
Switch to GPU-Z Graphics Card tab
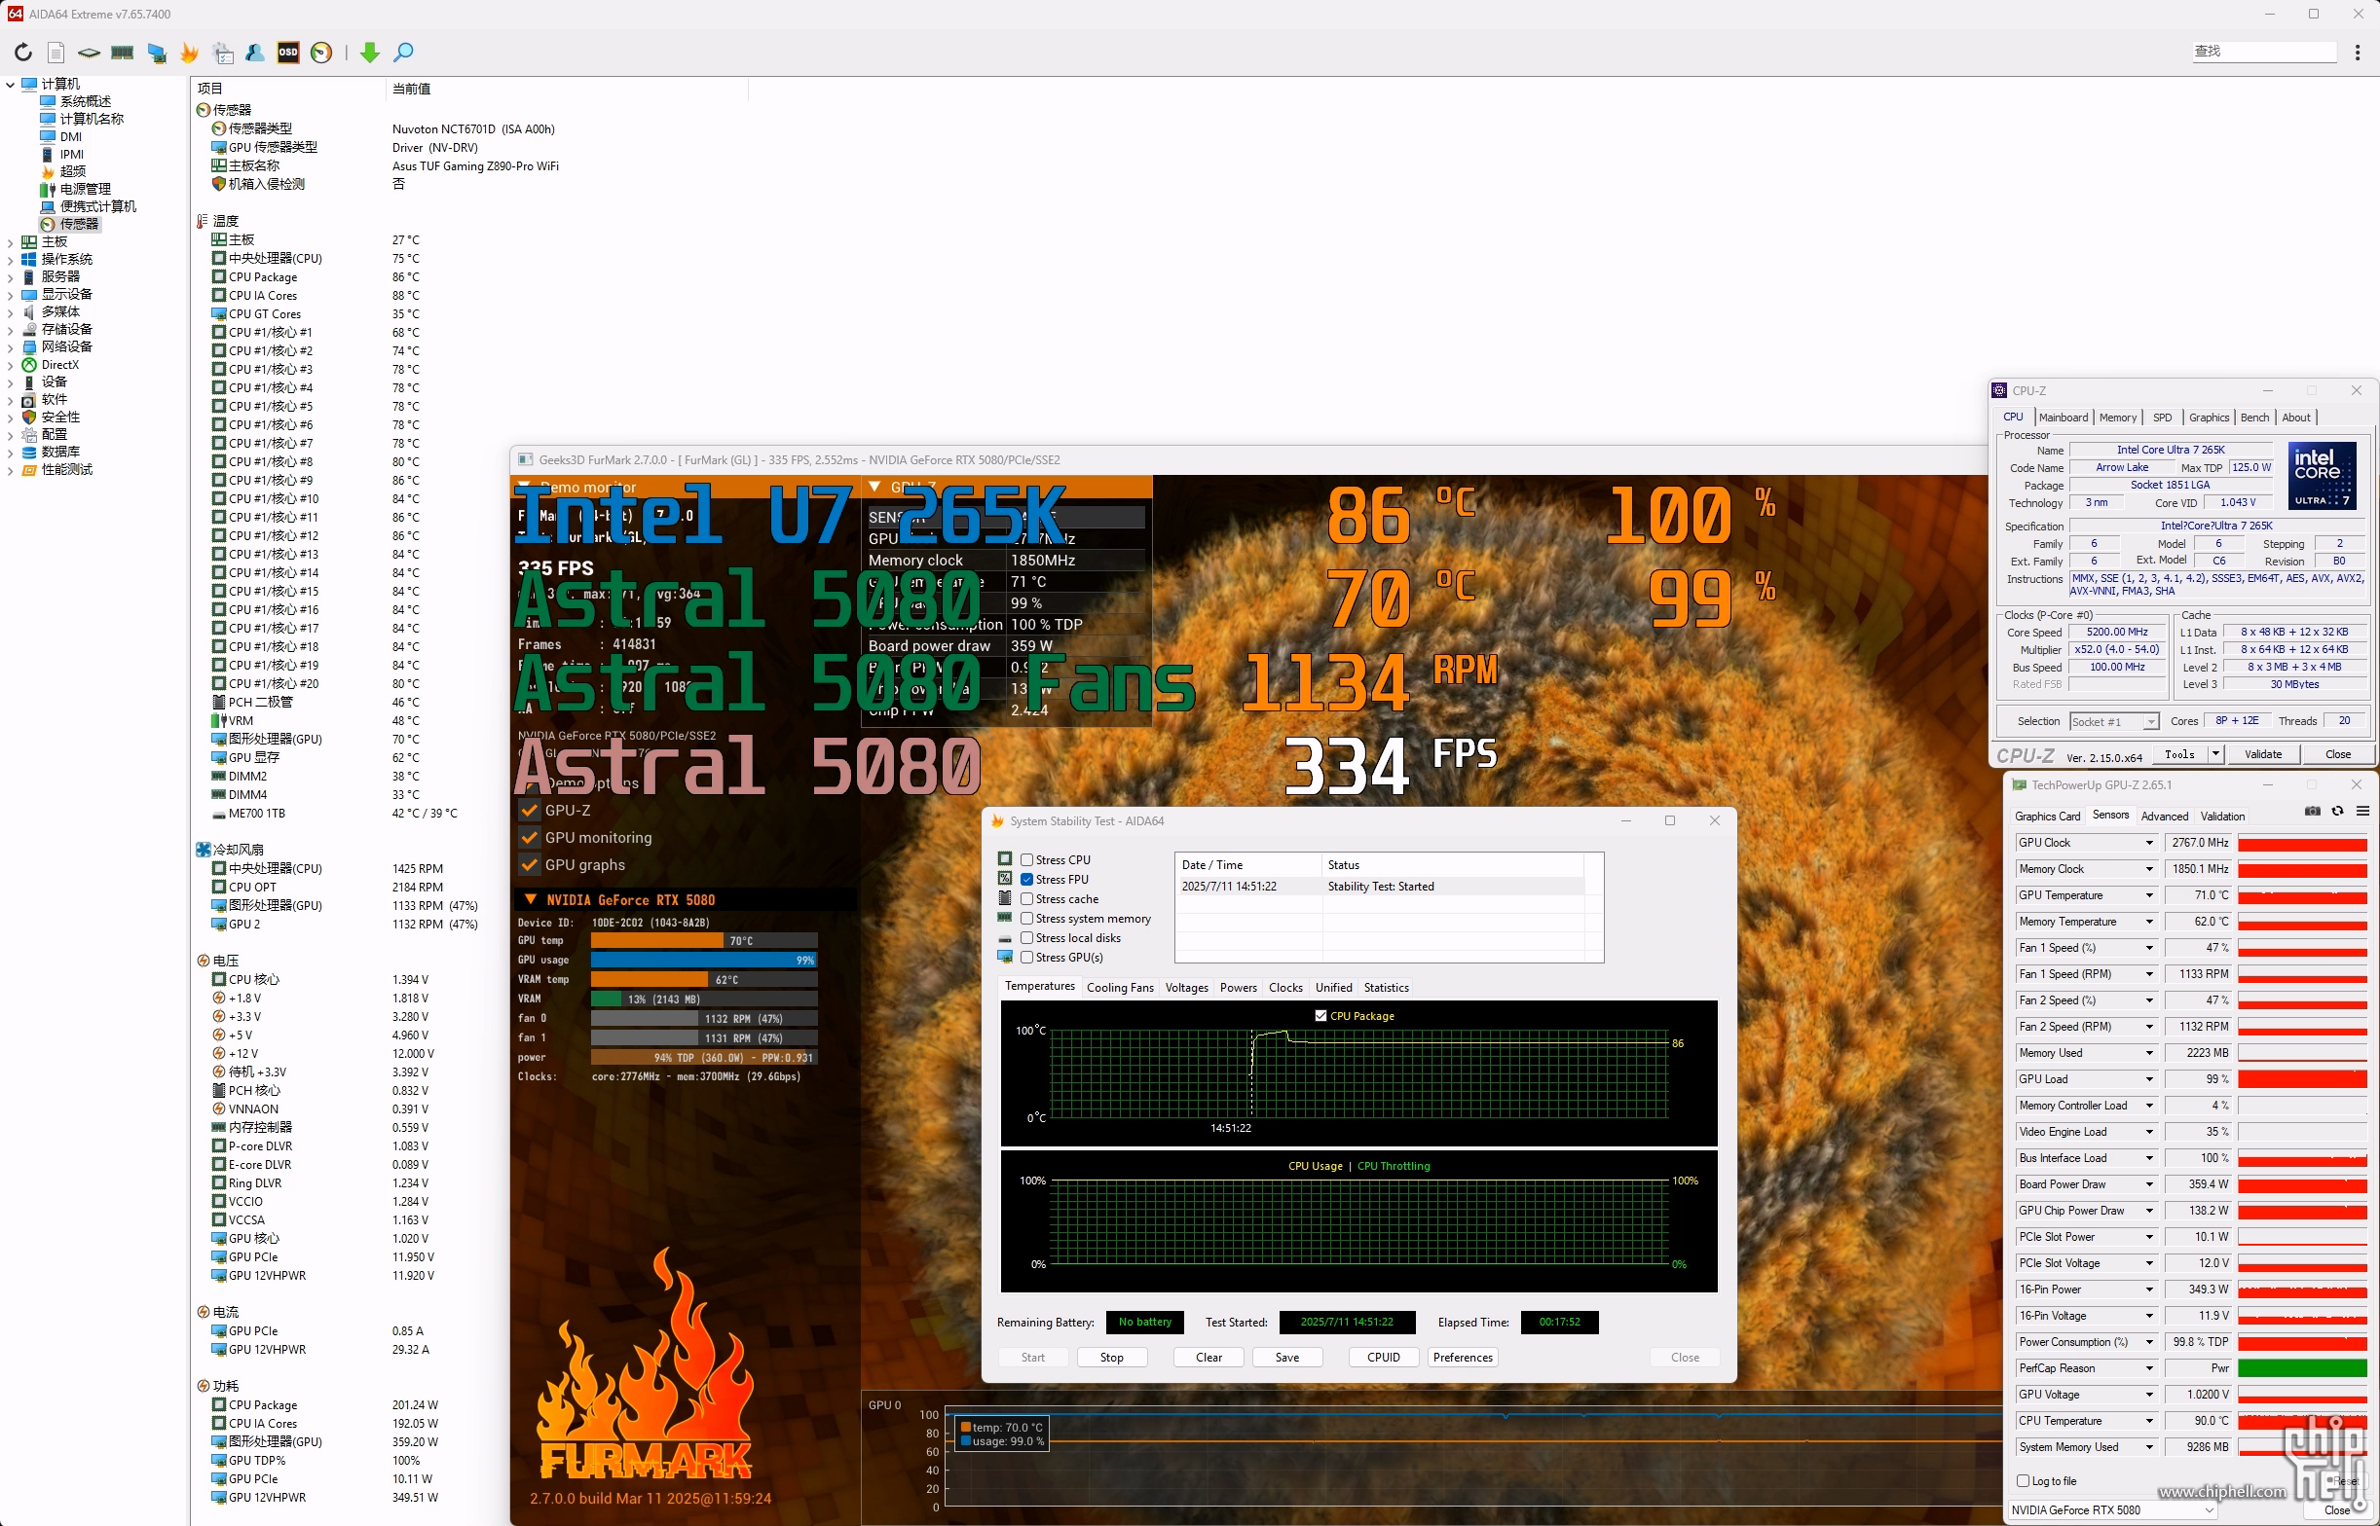click(2047, 817)
